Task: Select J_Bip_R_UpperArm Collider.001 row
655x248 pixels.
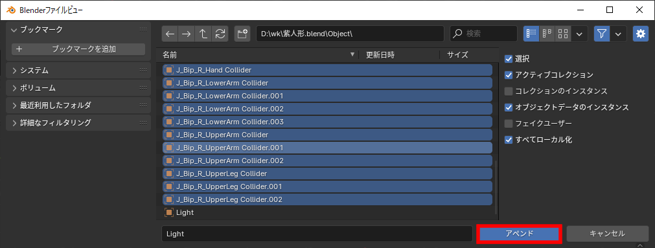Action: (x=327, y=148)
